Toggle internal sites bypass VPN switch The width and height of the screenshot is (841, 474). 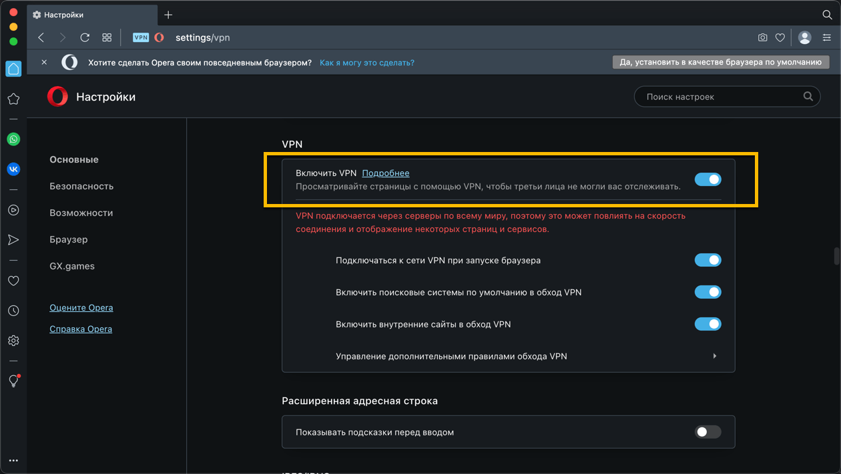[x=708, y=324]
